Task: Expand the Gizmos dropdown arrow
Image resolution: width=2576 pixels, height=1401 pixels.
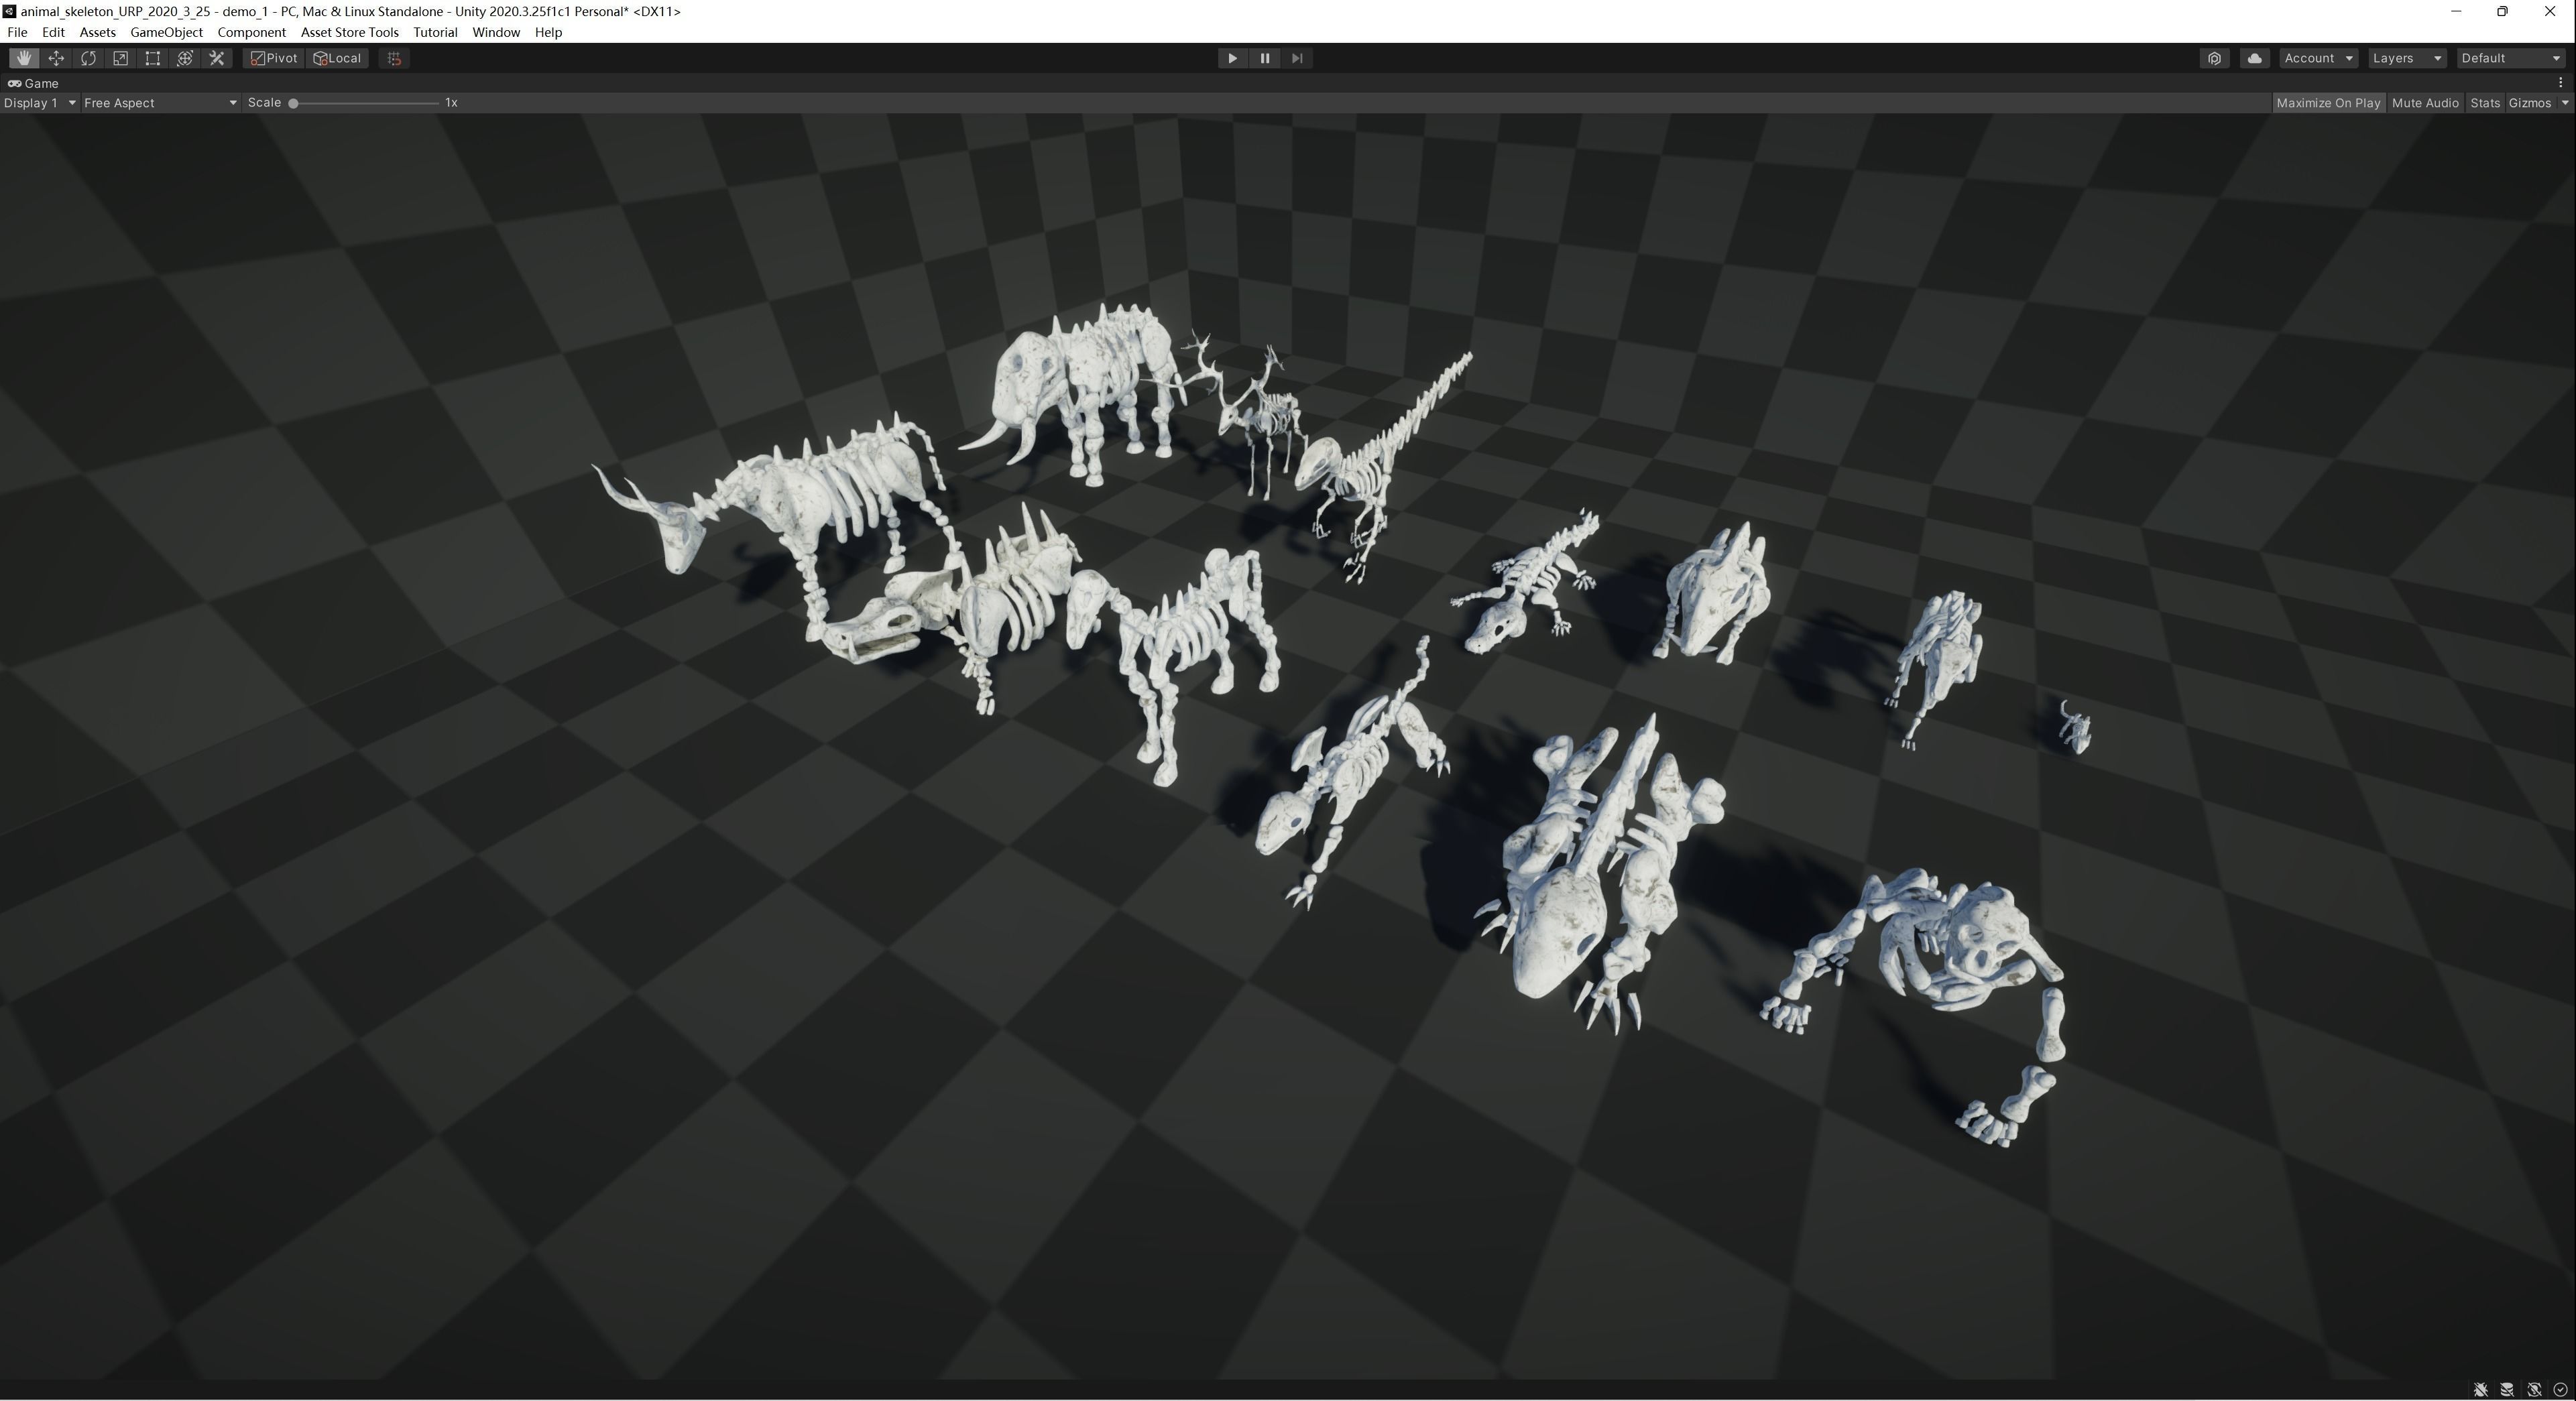Action: (x=2564, y=103)
